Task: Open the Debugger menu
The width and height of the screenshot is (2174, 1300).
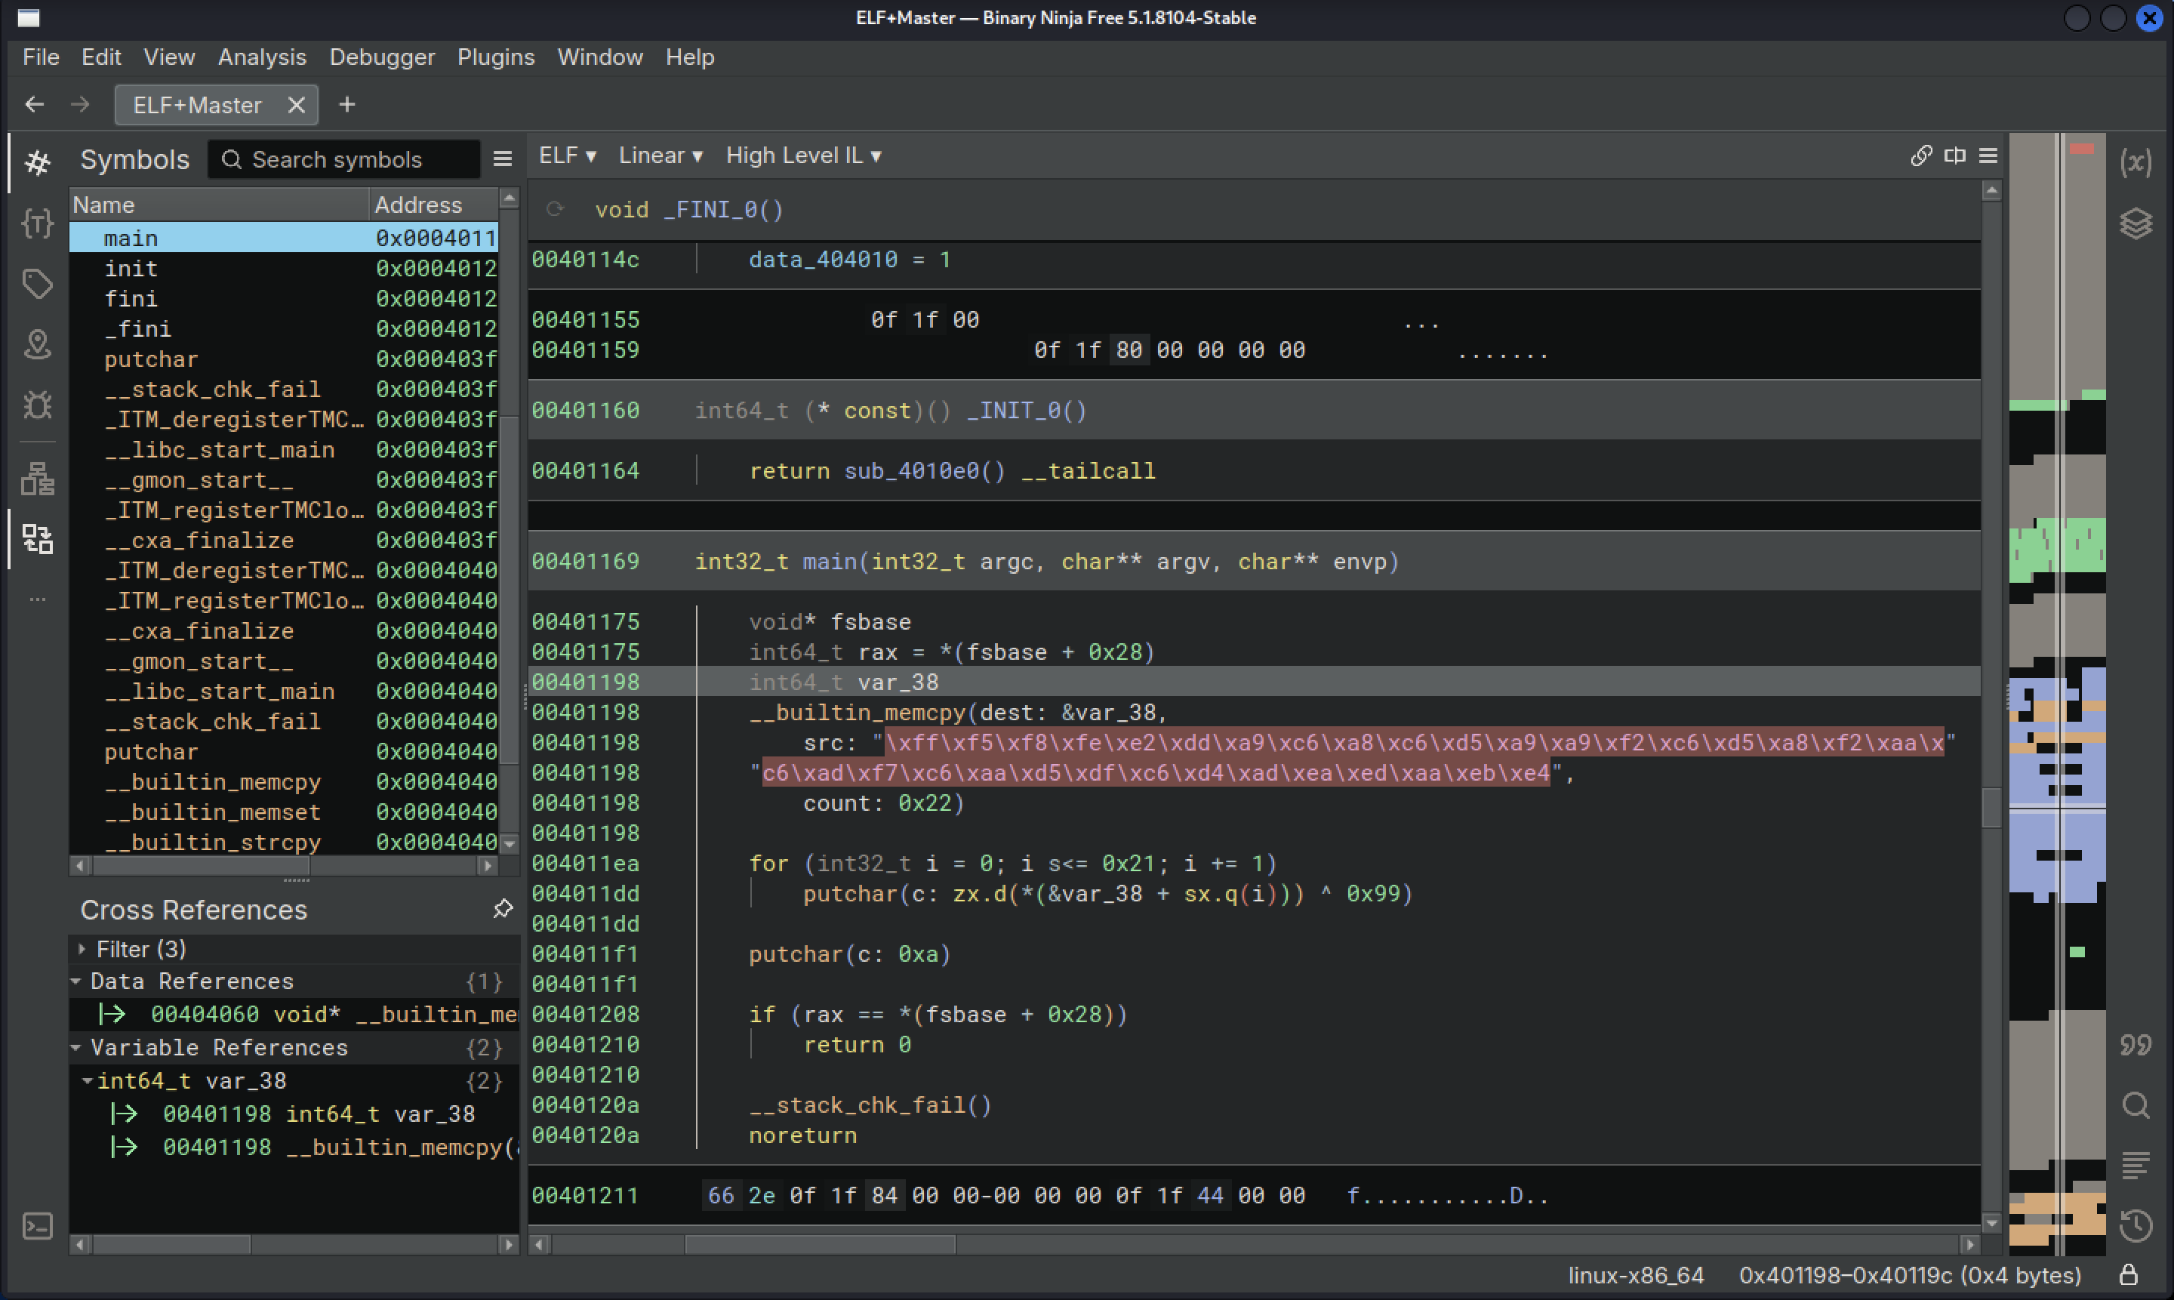Action: click(382, 57)
